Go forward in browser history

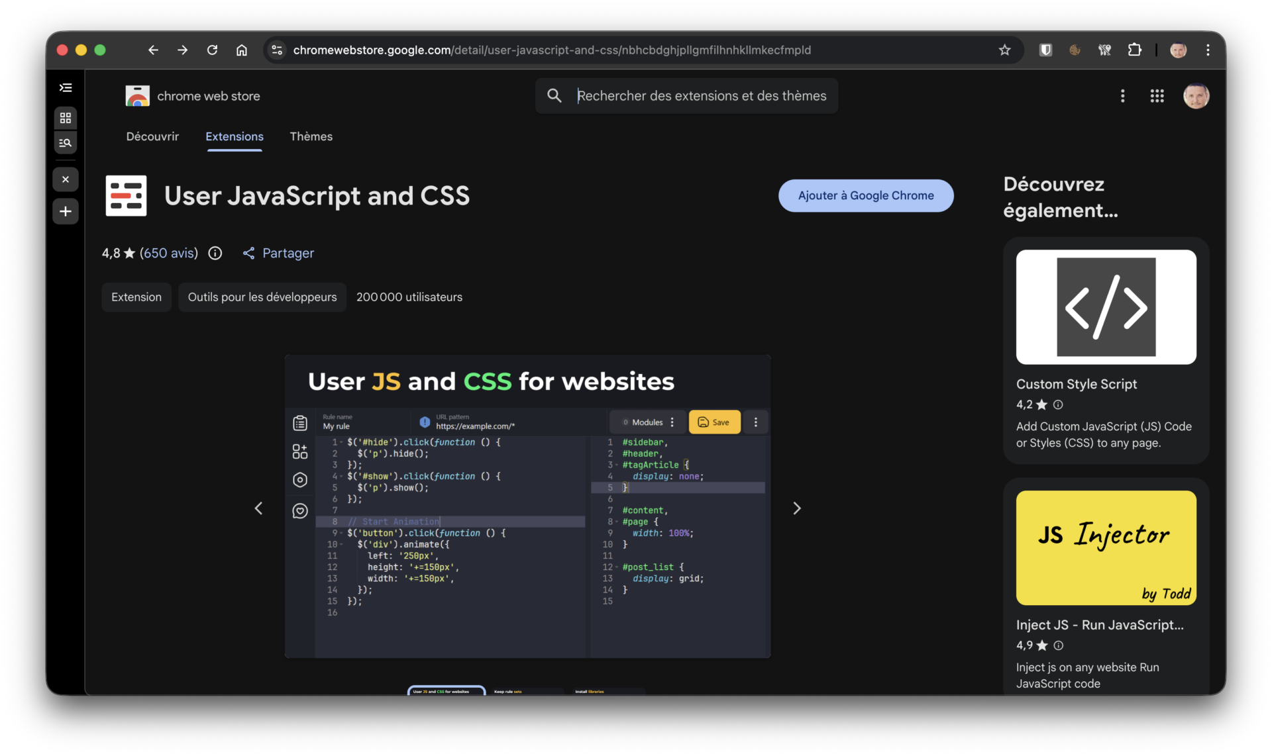coord(182,50)
